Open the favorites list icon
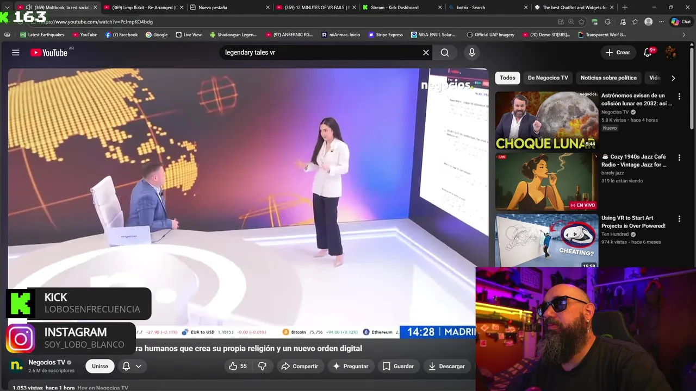The image size is (696, 391). tap(635, 22)
